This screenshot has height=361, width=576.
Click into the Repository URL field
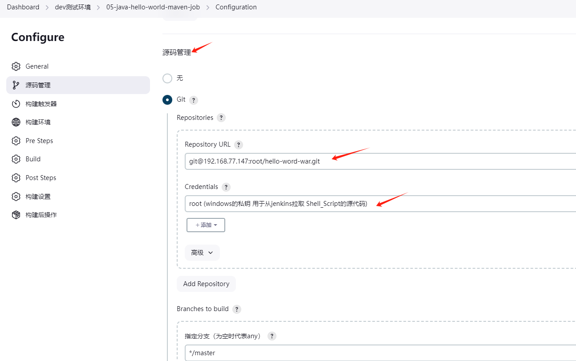380,161
